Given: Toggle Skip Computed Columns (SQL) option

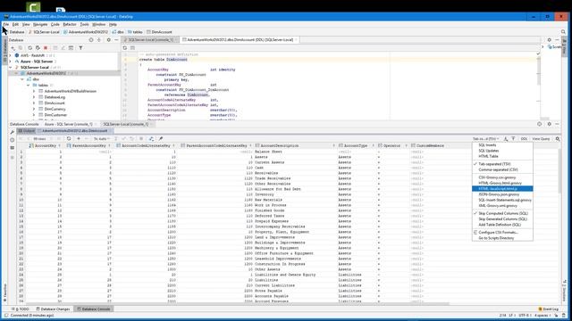Looking at the screenshot, I should point(502,214).
